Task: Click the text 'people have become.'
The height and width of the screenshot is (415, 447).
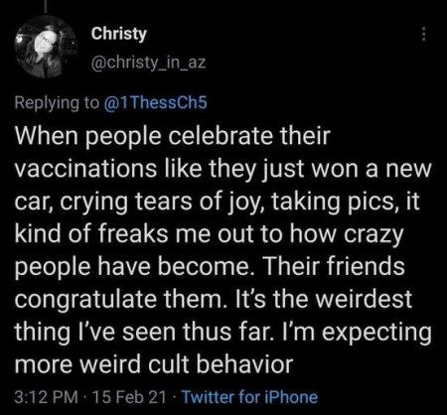Action: pyautogui.click(x=133, y=267)
